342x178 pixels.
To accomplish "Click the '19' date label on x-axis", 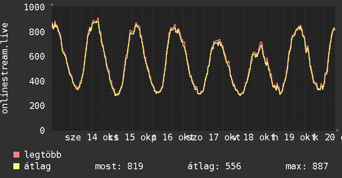I will click(289, 137).
